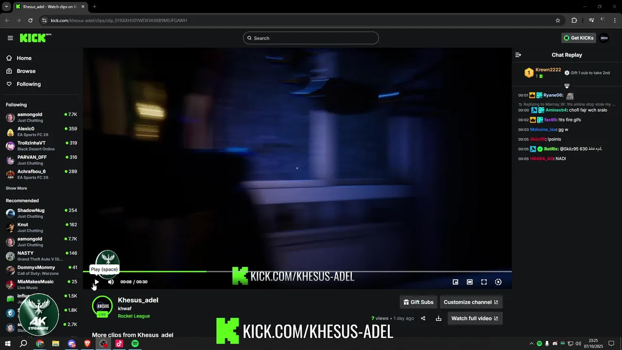Screen dimensions: 622x350
Task: Expand Following list with Show More
Action: (x=17, y=188)
